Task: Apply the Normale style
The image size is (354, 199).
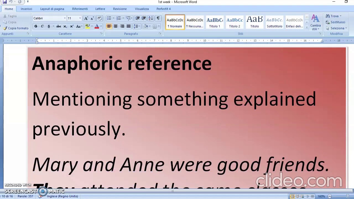Action: 175,22
